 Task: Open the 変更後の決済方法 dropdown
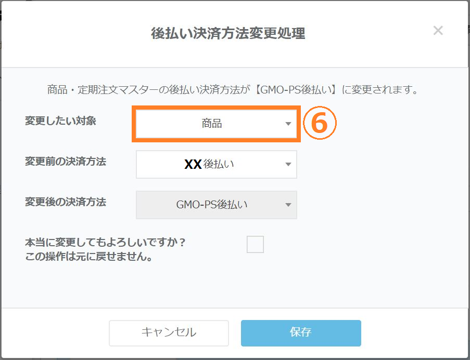(216, 205)
